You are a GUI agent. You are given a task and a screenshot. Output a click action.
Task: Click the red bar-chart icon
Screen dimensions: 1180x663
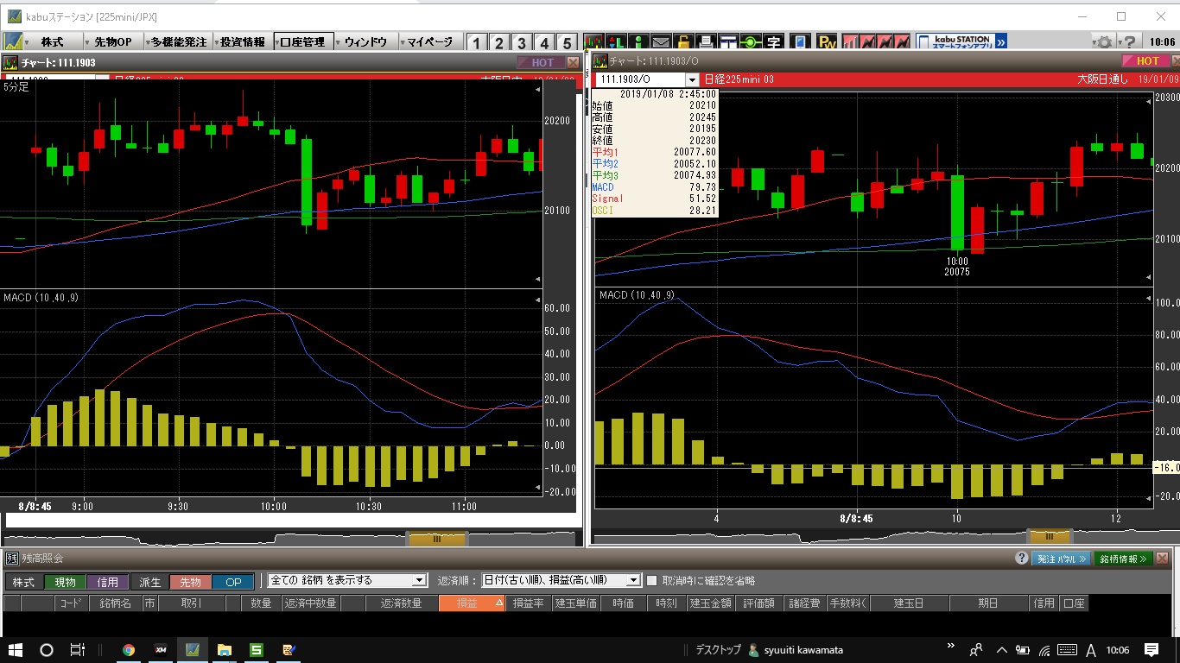(x=850, y=41)
